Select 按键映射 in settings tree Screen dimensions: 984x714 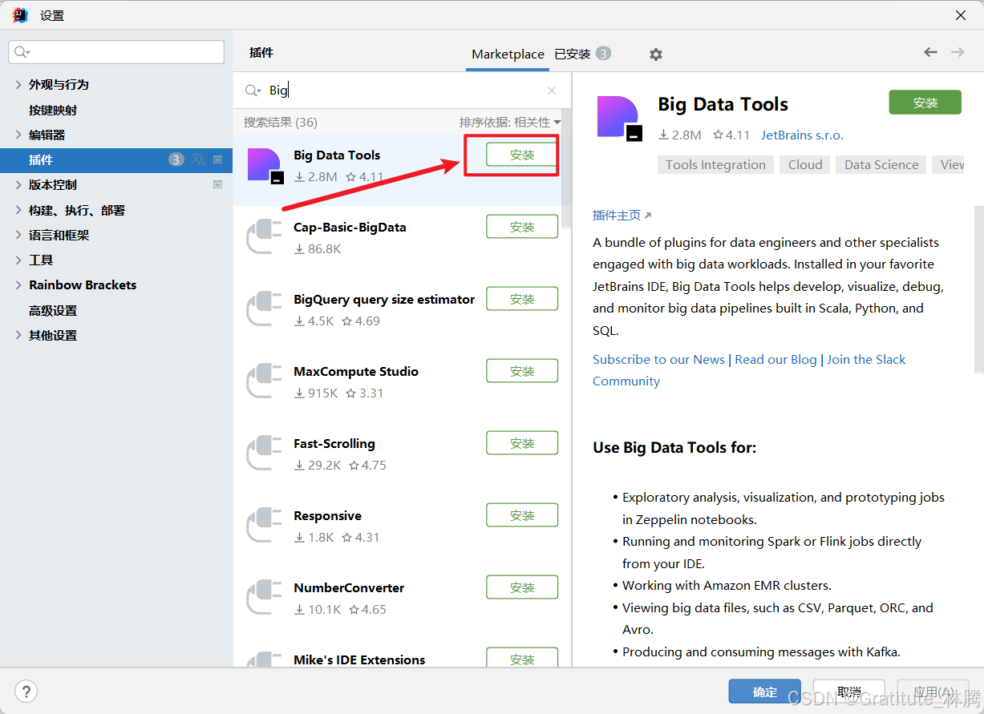pyautogui.click(x=53, y=110)
